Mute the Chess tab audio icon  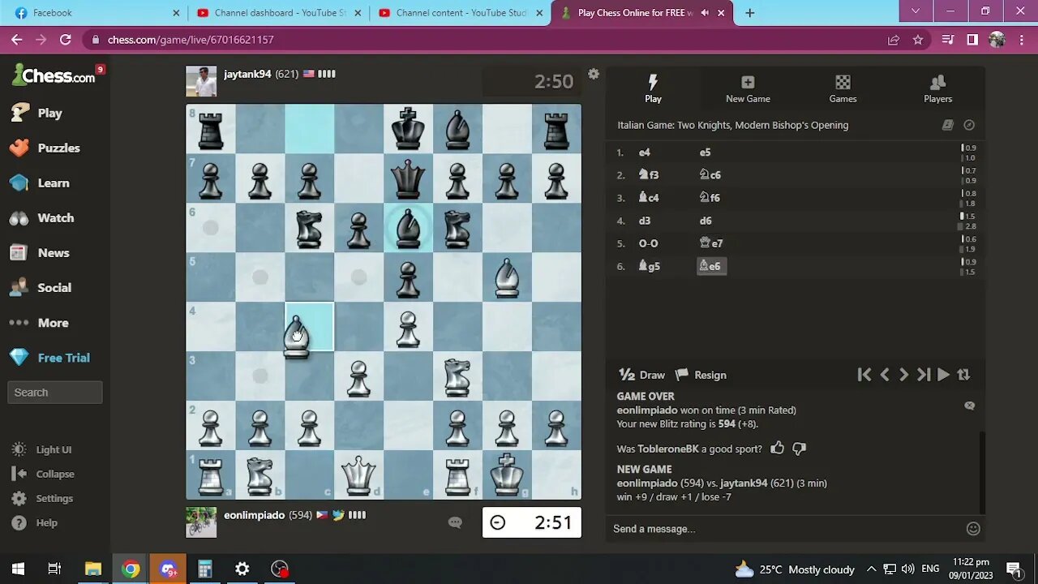click(x=705, y=13)
